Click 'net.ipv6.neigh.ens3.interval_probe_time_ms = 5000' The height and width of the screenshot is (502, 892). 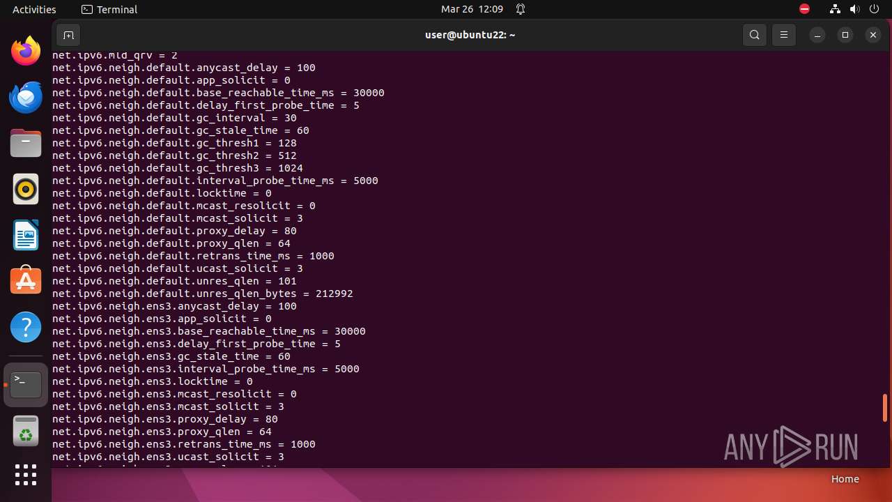[x=206, y=369]
